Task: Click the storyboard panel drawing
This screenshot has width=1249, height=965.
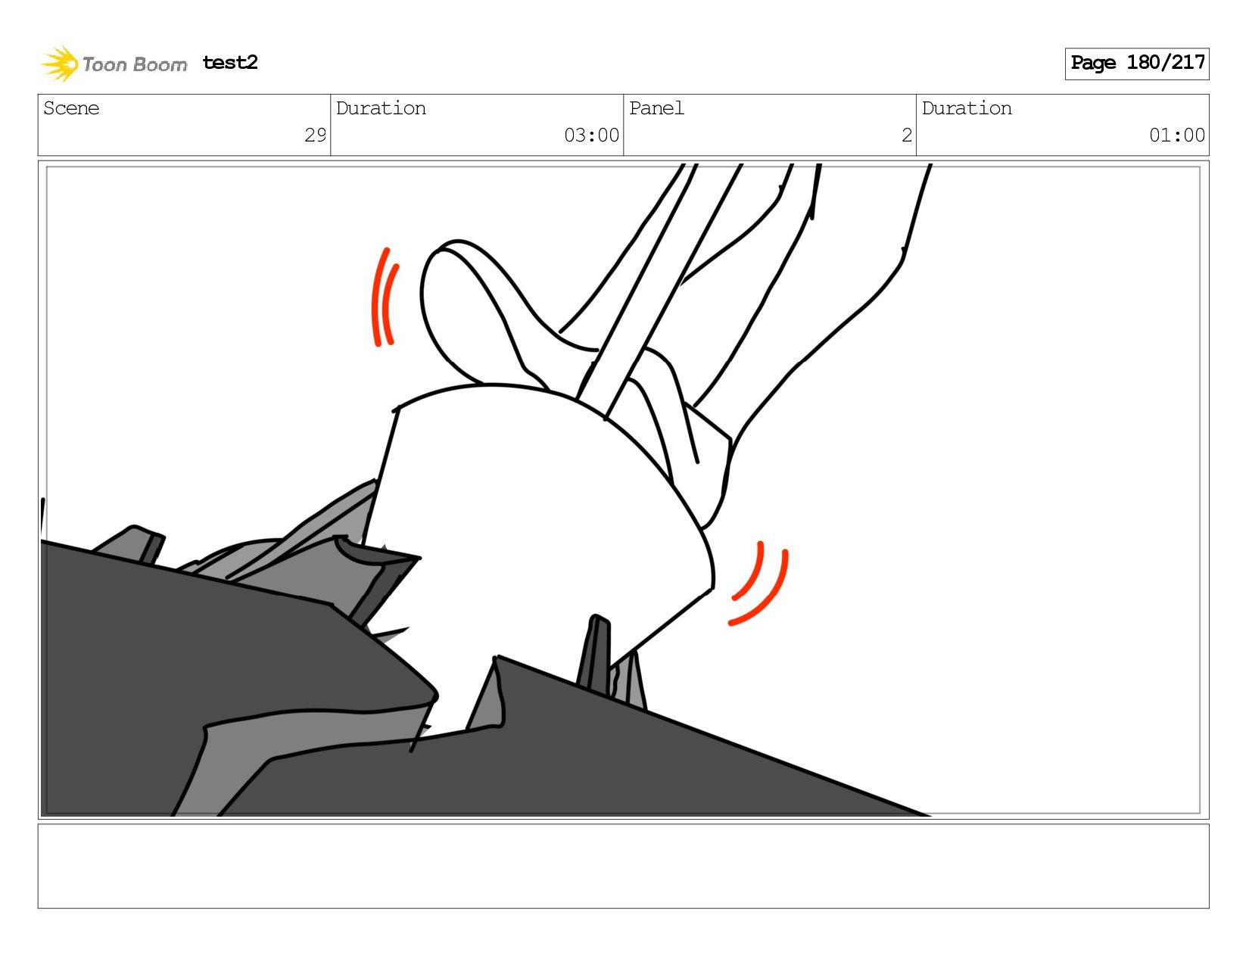Action: pos(623,490)
